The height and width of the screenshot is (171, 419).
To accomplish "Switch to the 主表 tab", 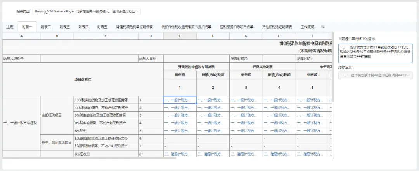I will (x=10, y=27).
